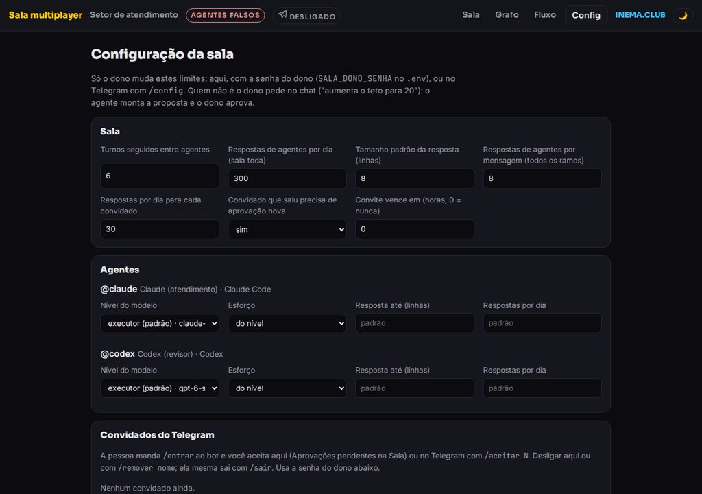Switch to the Grafo tab
This screenshot has height=494, width=702.
(x=507, y=15)
